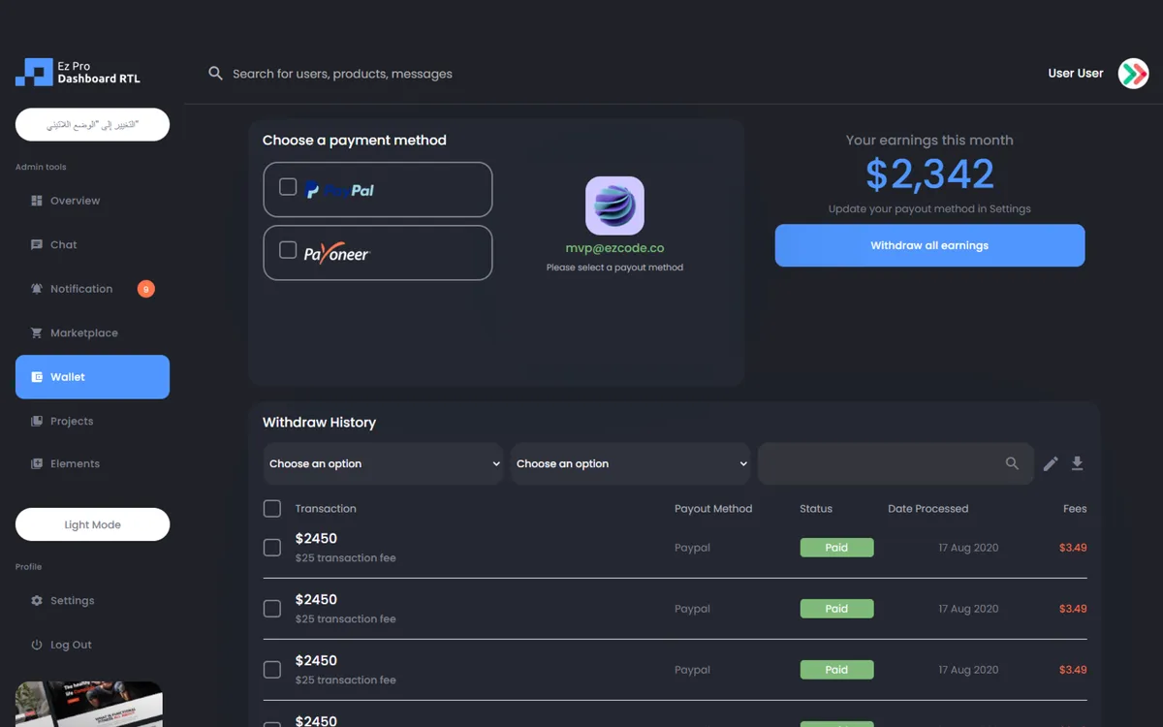Open the Elements menu item

coord(92,464)
